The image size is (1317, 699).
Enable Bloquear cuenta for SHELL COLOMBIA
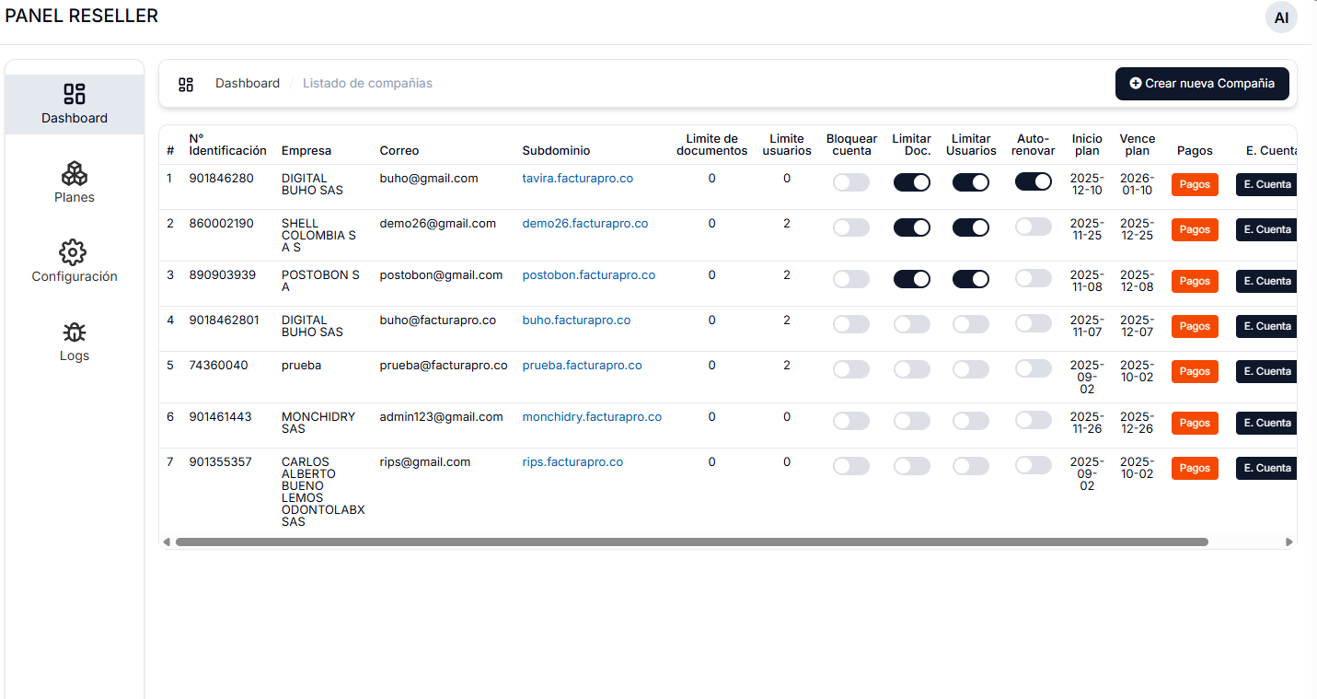click(850, 227)
